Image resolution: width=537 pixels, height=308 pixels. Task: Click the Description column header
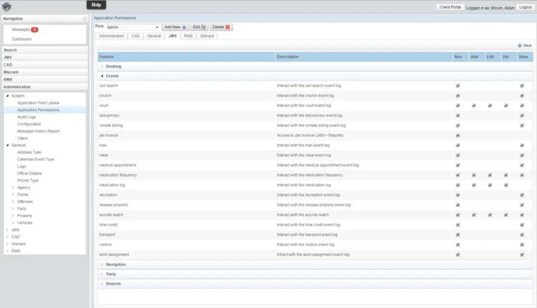364,57
